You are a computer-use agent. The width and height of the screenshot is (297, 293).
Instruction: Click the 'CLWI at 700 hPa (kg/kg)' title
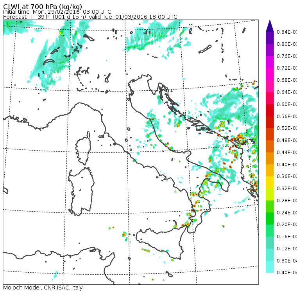(43, 6)
